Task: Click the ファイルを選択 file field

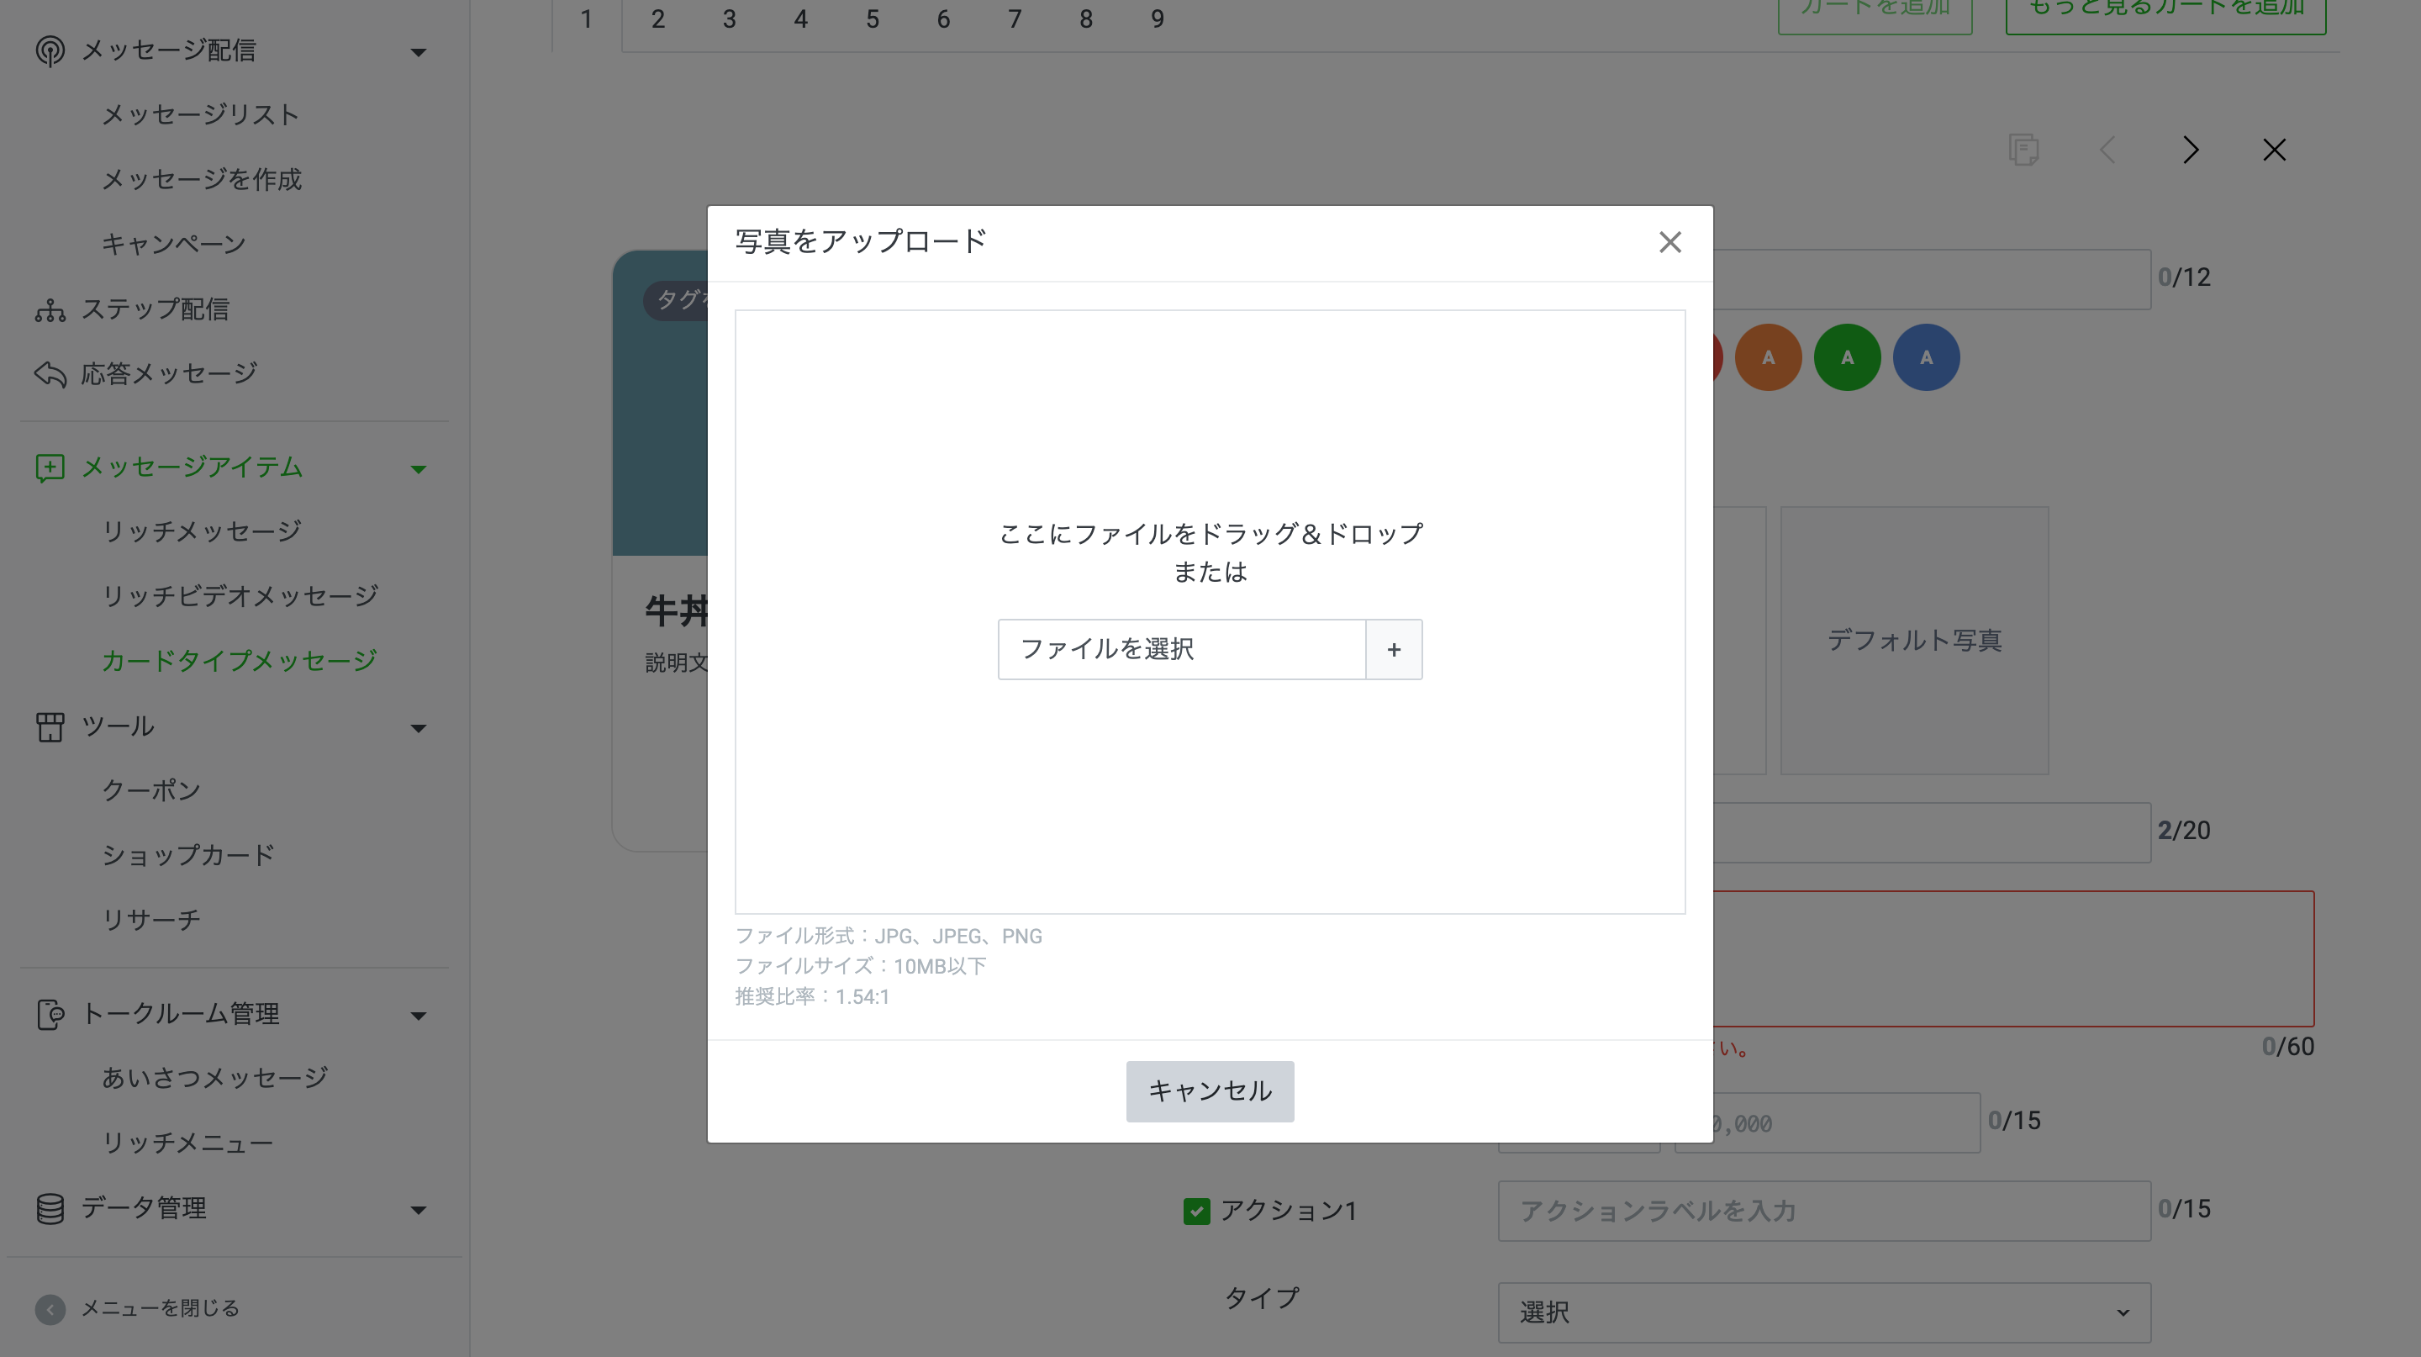Action: tap(1180, 649)
